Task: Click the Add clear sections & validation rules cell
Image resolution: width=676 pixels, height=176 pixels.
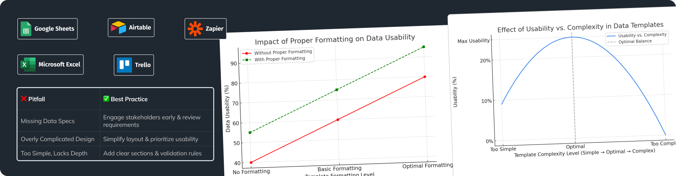Action: (x=157, y=153)
